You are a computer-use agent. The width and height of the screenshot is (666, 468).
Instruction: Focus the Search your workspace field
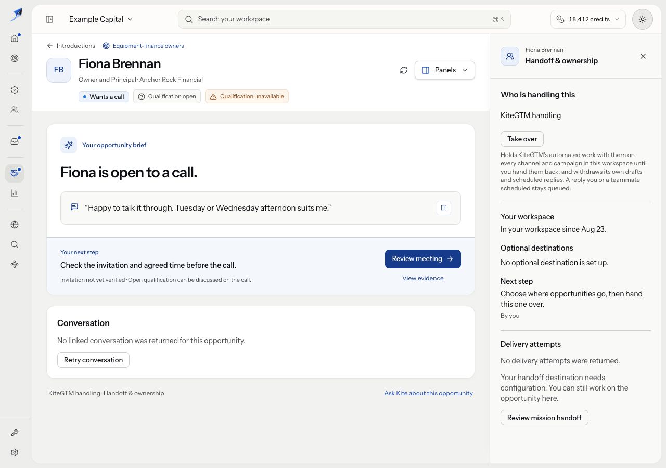coord(344,19)
